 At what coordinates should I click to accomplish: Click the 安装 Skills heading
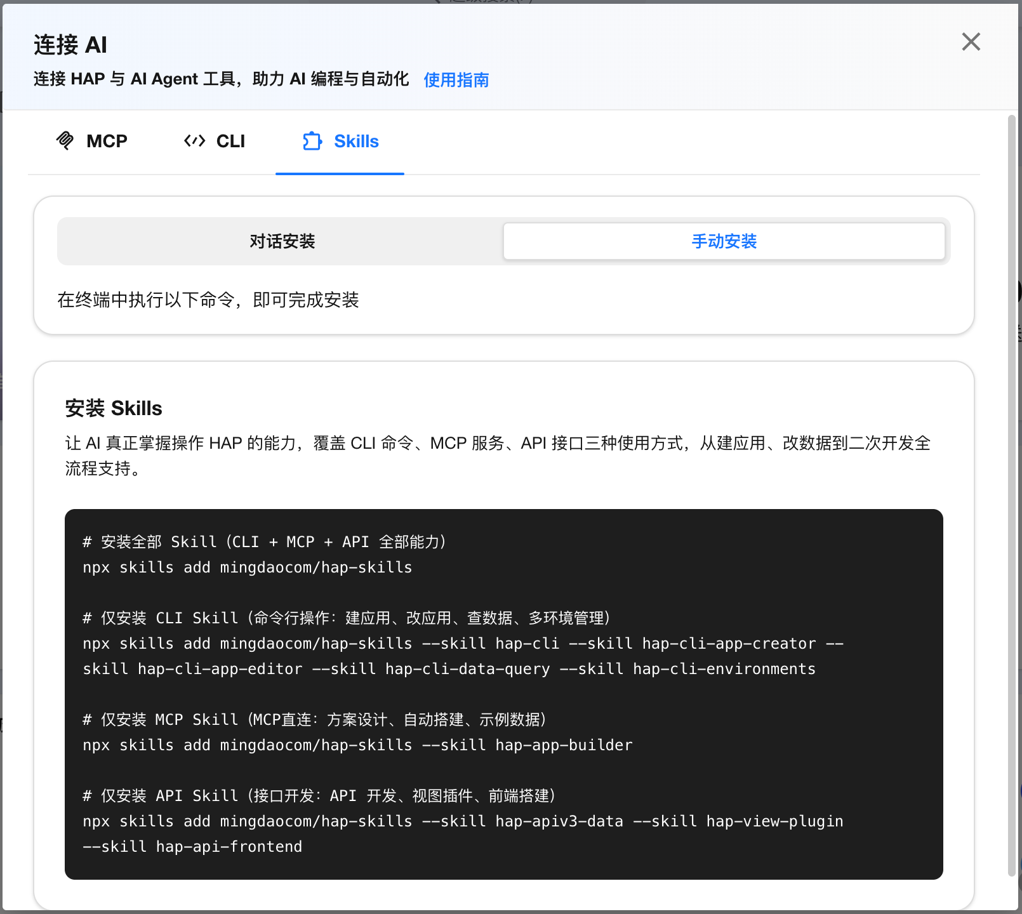tap(114, 408)
